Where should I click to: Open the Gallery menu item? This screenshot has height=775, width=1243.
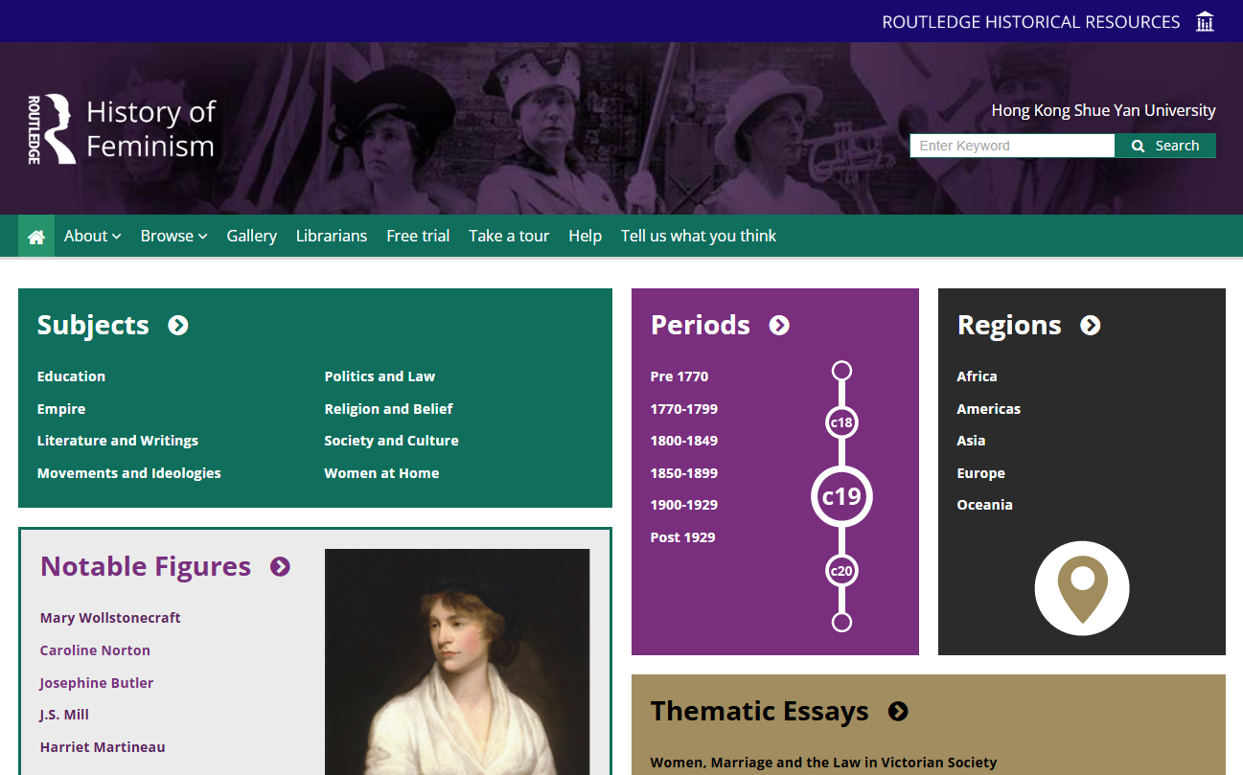coord(251,237)
